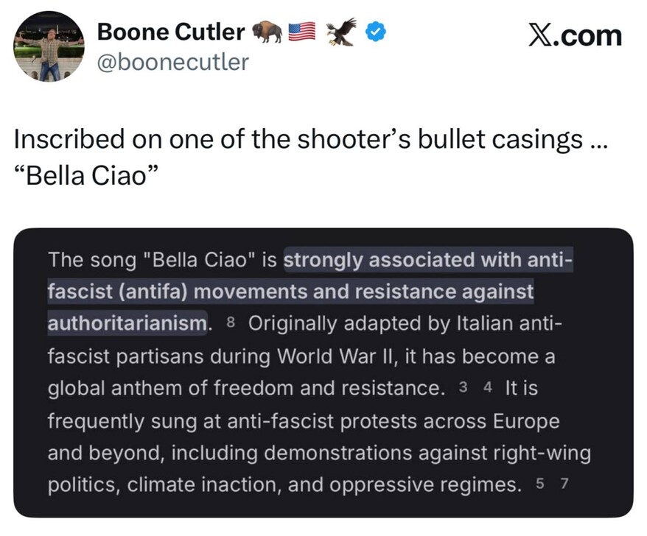Click the X.com logo
This screenshot has height=536, width=647.
[x=575, y=35]
